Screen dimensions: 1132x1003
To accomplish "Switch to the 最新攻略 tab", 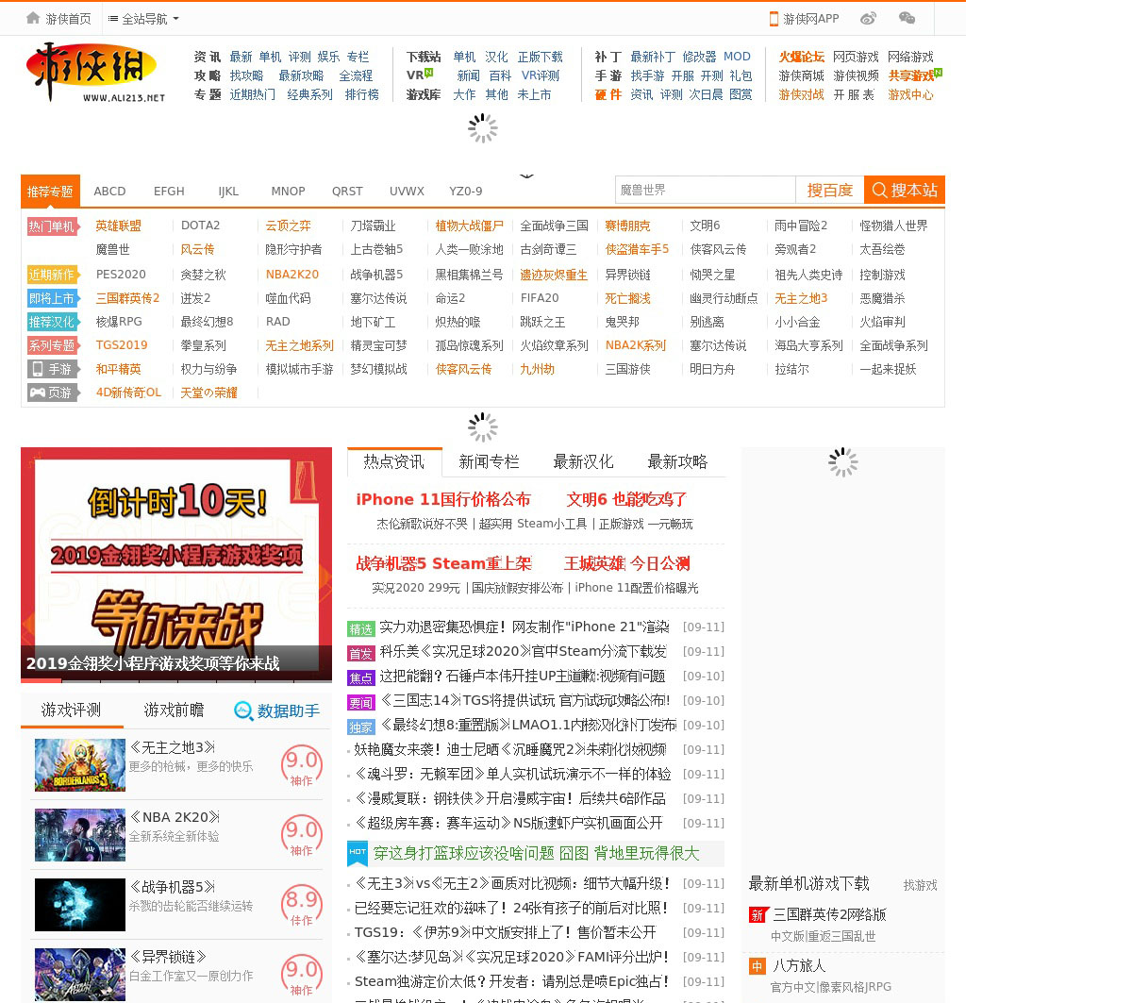I will (677, 461).
